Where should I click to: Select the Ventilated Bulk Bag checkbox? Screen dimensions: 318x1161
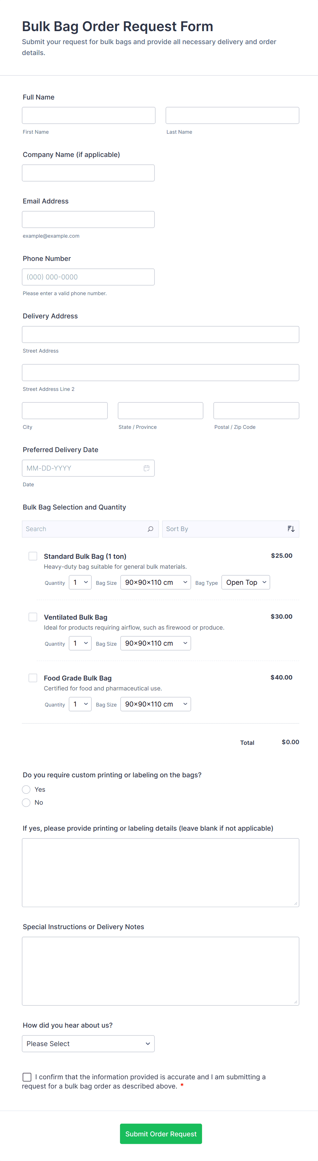pyautogui.click(x=33, y=617)
